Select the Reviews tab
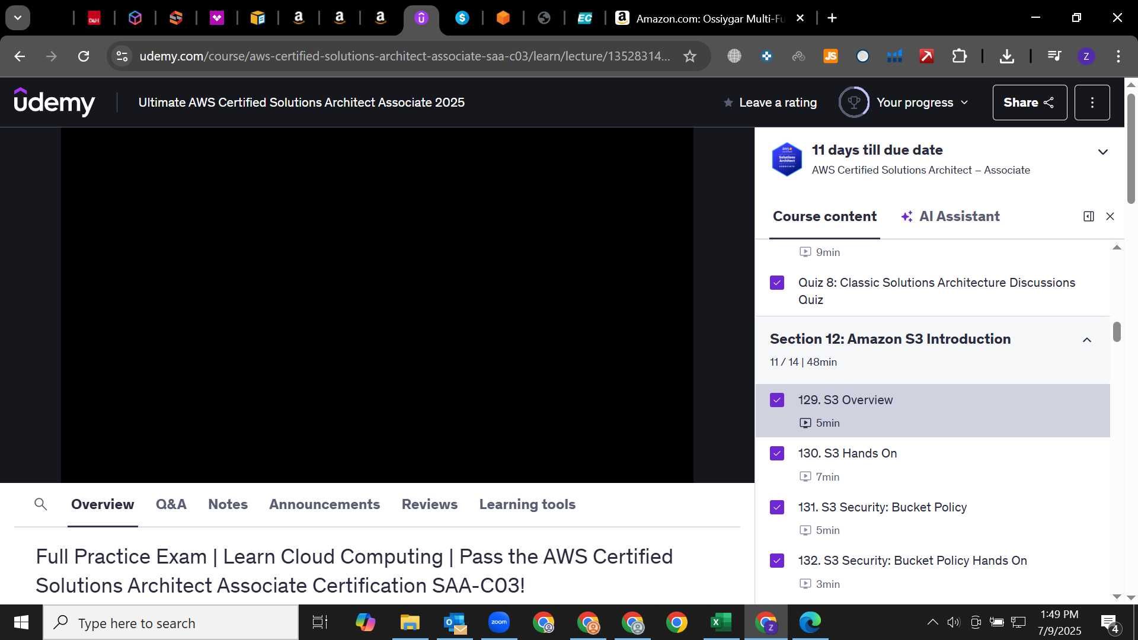 click(430, 504)
